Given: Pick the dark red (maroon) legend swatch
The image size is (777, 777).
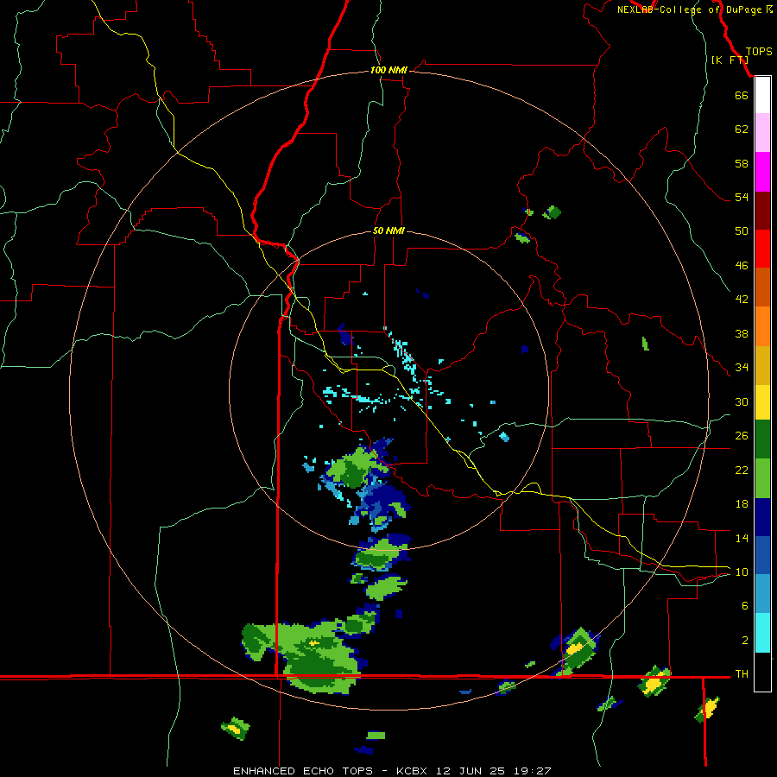Looking at the screenshot, I should [762, 212].
